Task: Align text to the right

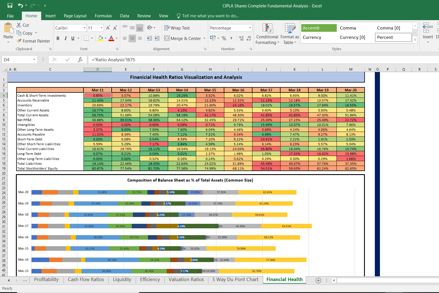Action: [x=140, y=38]
